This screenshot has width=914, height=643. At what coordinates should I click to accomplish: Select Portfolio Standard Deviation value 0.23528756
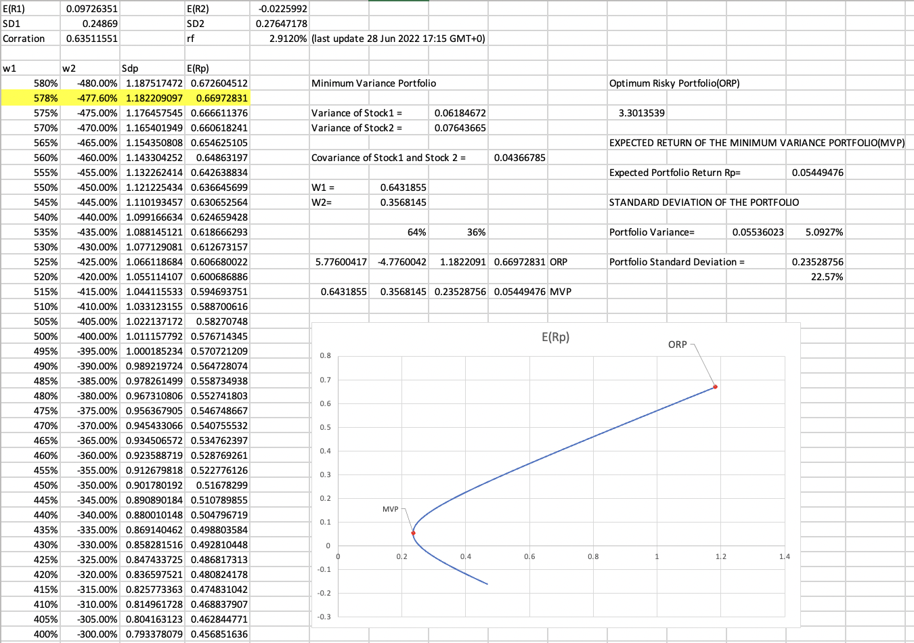tap(817, 262)
